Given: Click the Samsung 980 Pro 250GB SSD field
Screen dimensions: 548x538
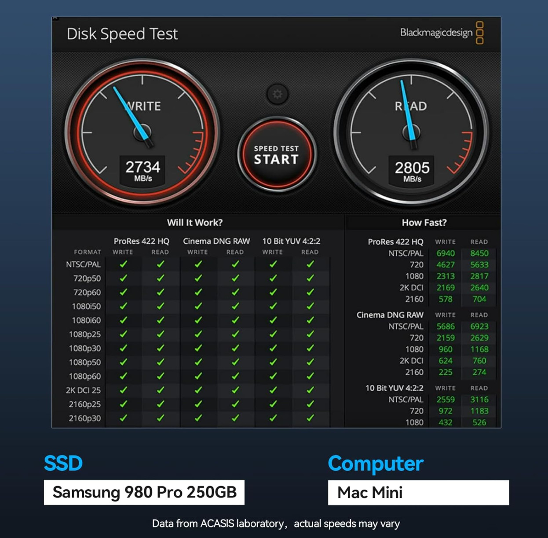Looking at the screenshot, I should (x=144, y=492).
